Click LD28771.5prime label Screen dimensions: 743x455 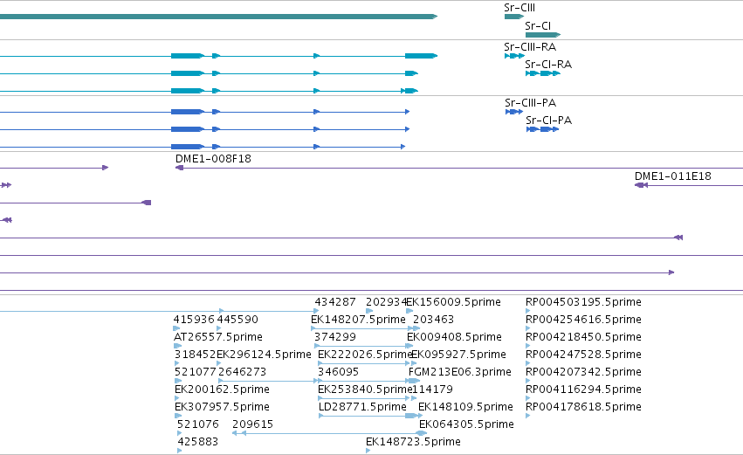click(x=362, y=407)
